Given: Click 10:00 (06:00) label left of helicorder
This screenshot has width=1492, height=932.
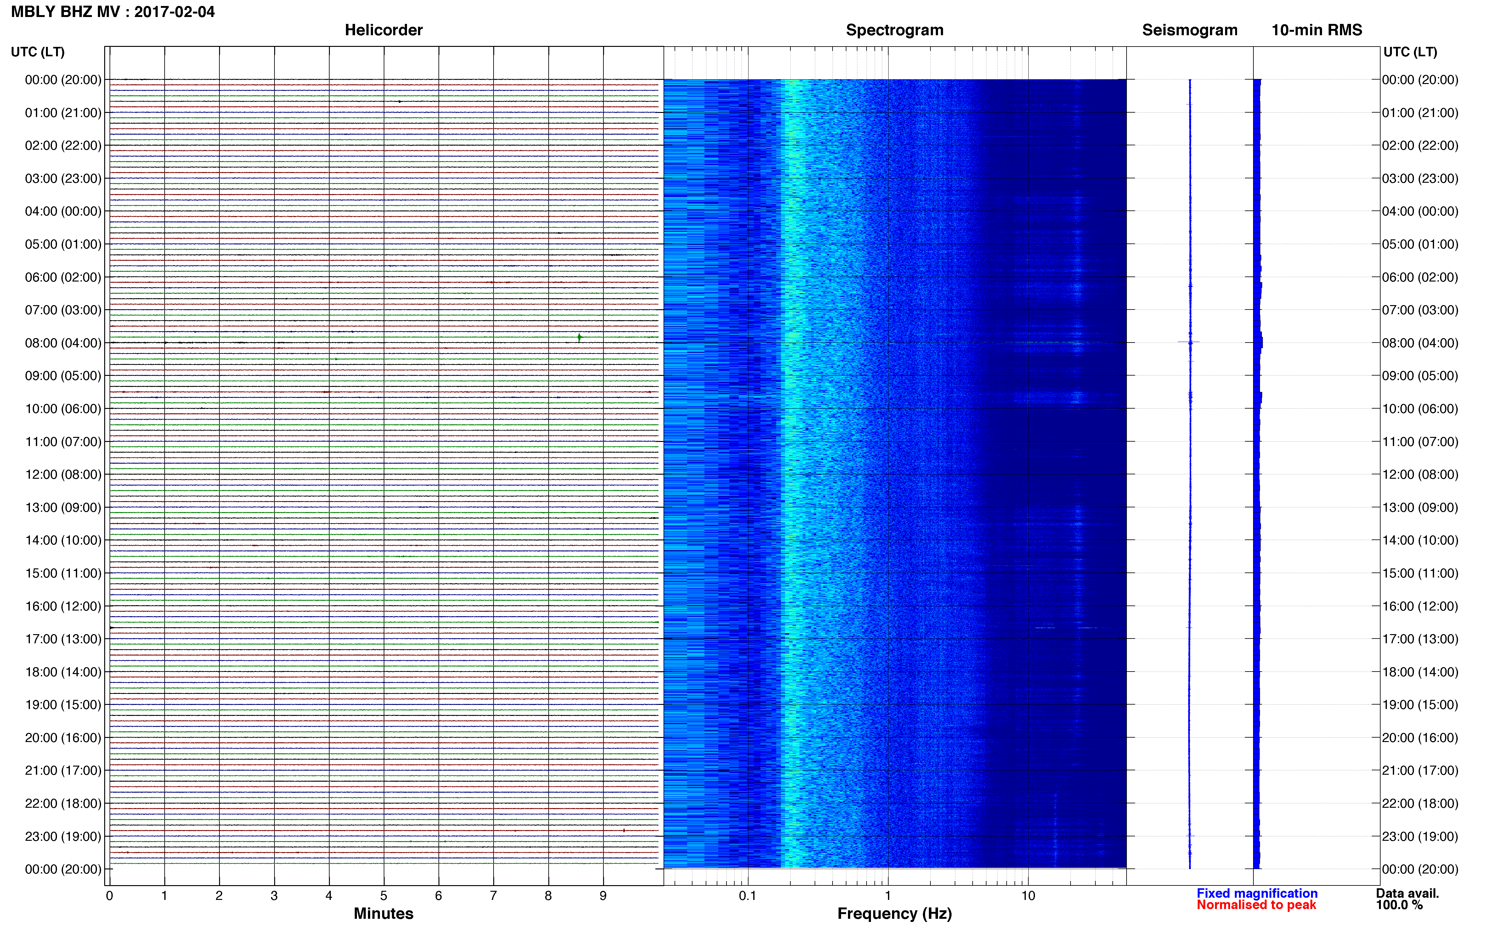Looking at the screenshot, I should coord(63,409).
